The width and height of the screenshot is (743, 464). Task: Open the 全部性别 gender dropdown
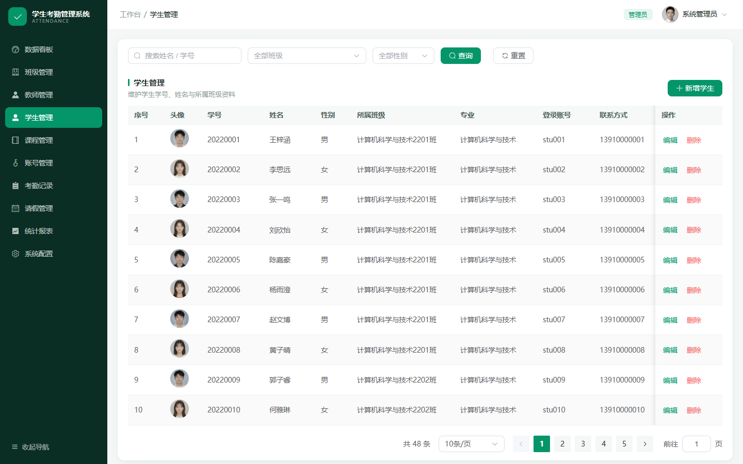pos(403,56)
